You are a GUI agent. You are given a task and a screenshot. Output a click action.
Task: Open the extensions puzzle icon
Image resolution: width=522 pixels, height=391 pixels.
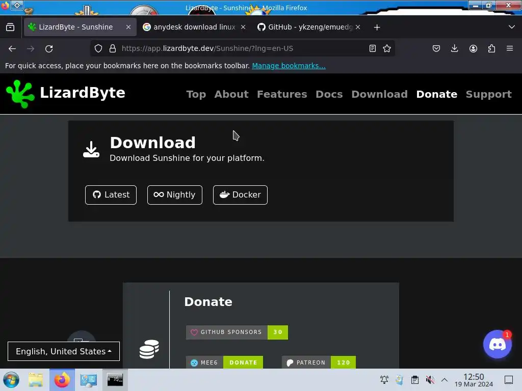pyautogui.click(x=491, y=48)
